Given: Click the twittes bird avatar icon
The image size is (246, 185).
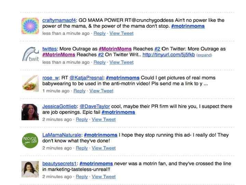Looking at the screenshot, I should click(x=30, y=55).
